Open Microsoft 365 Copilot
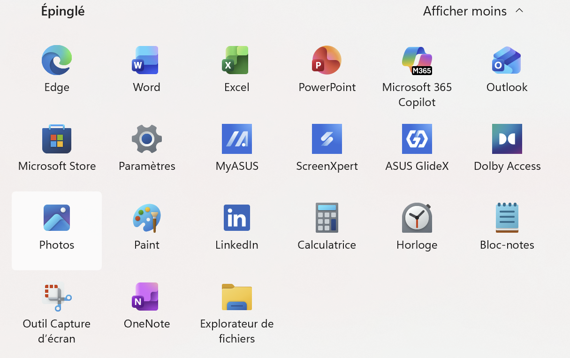This screenshot has width=570, height=358. [417, 60]
